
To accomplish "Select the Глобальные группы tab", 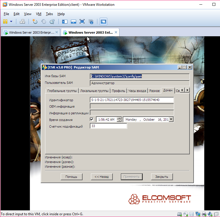I will tap(62, 91).
